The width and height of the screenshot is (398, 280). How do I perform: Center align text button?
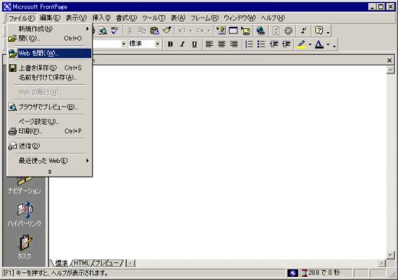221,44
